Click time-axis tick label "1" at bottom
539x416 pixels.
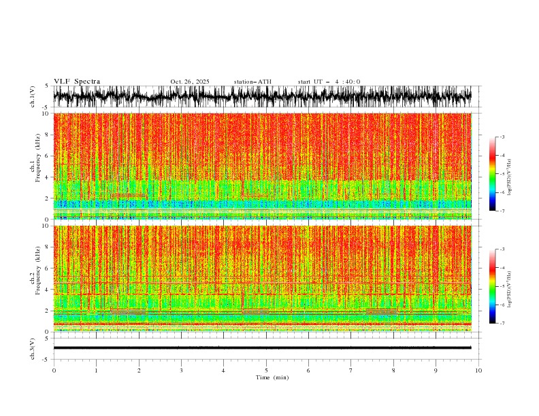[x=96, y=370]
